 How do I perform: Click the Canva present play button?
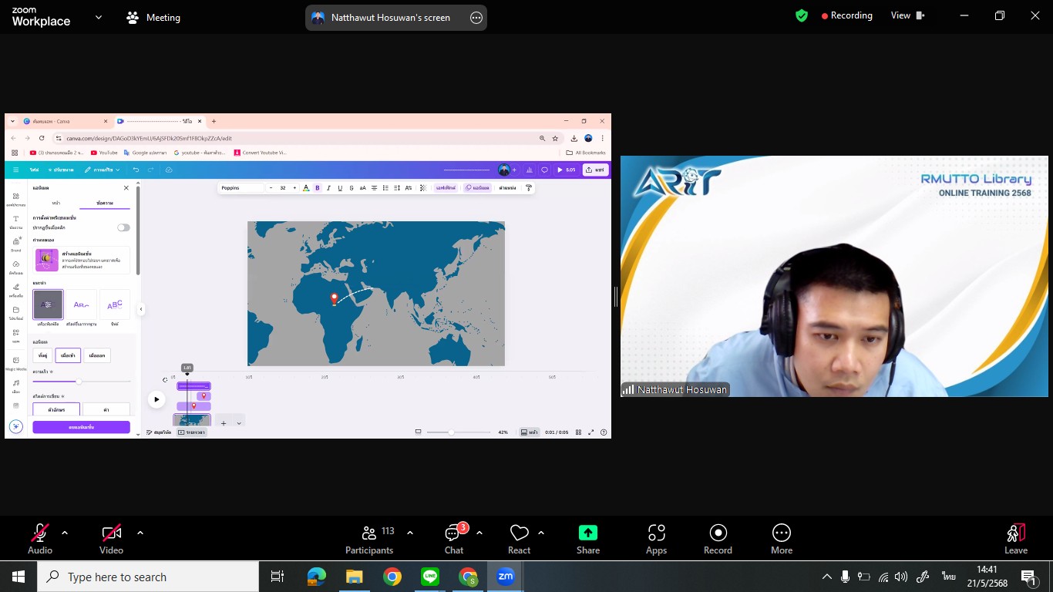567,170
